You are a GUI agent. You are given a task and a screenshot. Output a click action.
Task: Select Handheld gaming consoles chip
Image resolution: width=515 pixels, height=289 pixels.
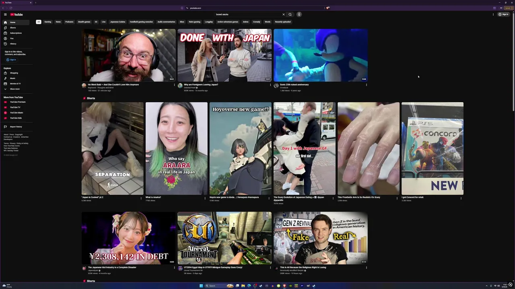pyautogui.click(x=141, y=22)
